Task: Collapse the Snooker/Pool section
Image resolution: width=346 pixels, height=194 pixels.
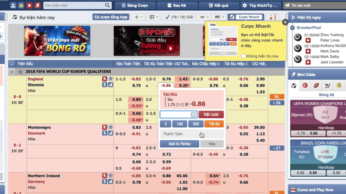Action: (293, 28)
